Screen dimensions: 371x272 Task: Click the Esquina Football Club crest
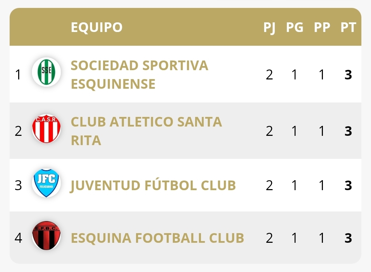(x=46, y=236)
